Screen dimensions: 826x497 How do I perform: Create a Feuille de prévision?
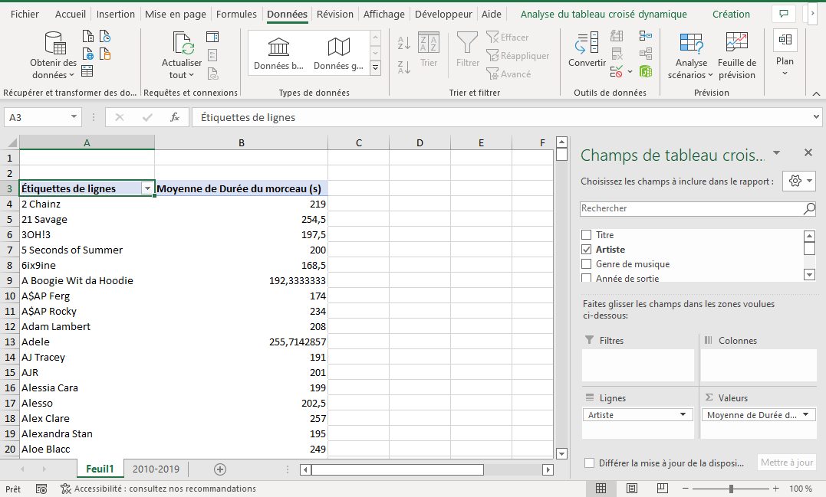[737, 55]
